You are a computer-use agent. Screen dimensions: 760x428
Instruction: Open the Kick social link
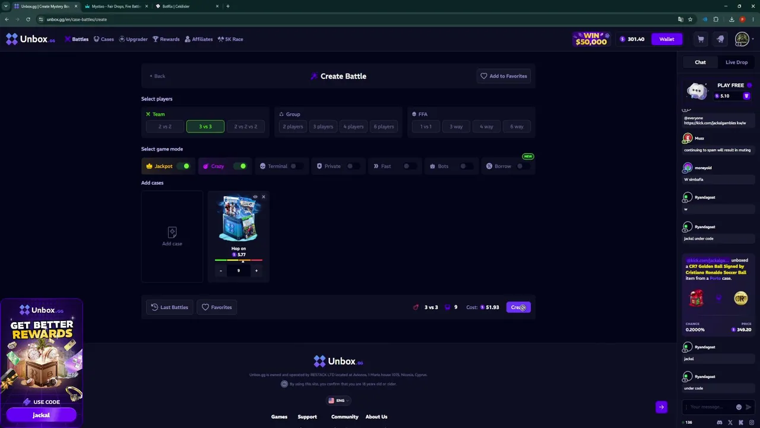click(741, 423)
